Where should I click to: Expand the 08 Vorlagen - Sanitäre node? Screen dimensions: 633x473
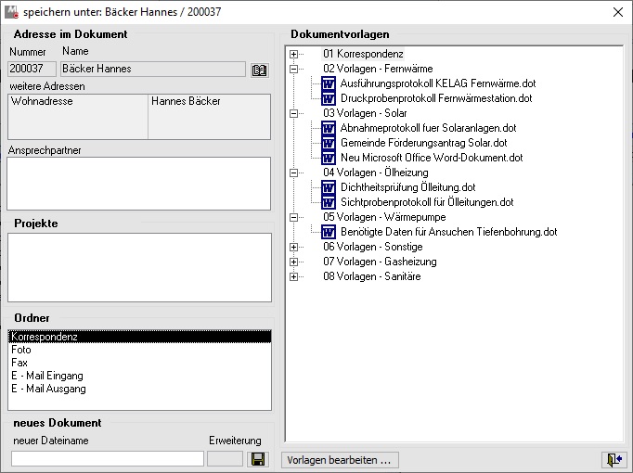[x=294, y=276]
